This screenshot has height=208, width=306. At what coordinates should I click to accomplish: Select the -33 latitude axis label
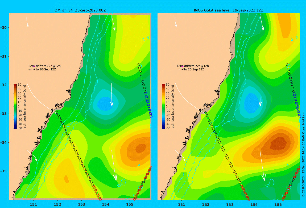point(3,114)
